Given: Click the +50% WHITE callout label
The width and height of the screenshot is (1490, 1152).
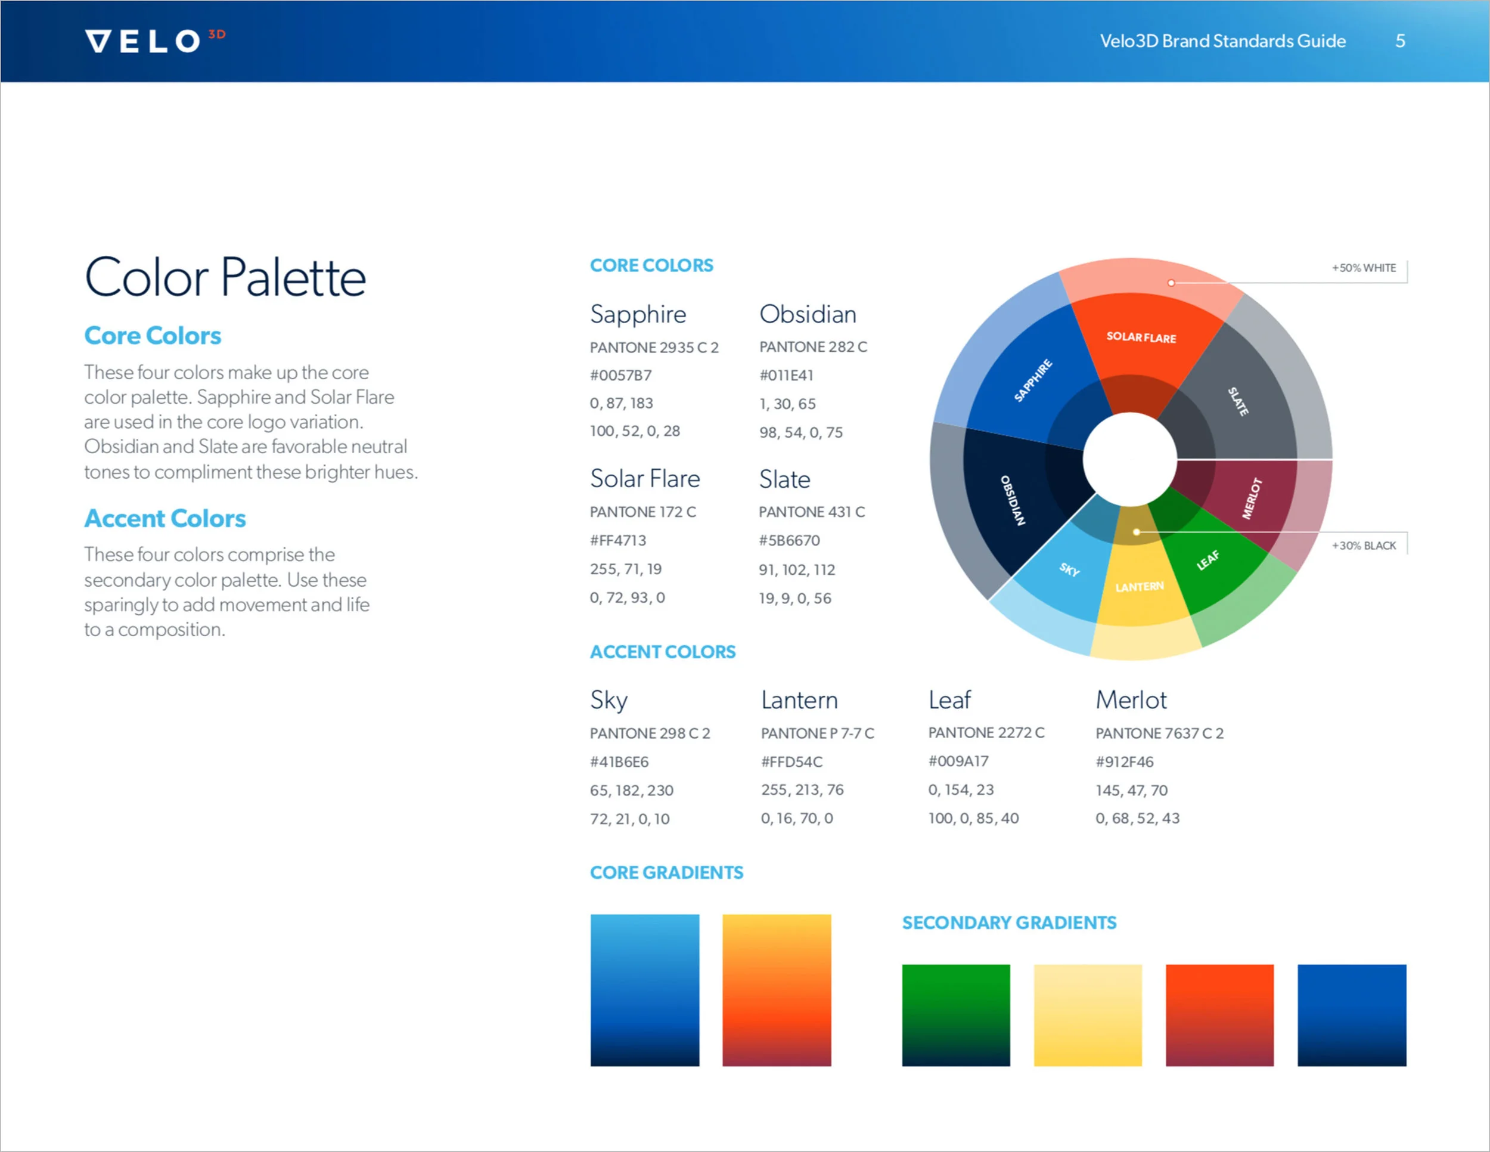Looking at the screenshot, I should (1364, 268).
